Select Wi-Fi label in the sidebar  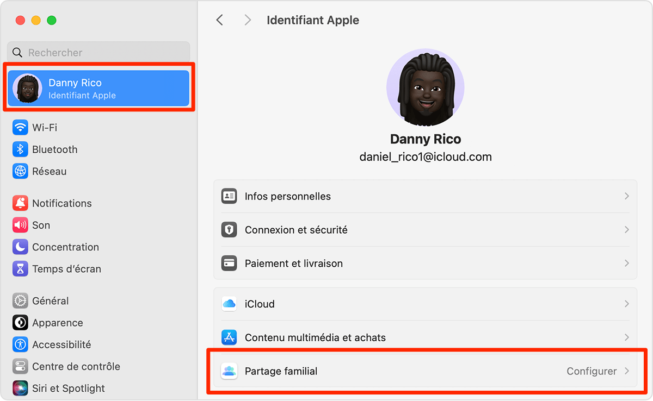coord(45,128)
